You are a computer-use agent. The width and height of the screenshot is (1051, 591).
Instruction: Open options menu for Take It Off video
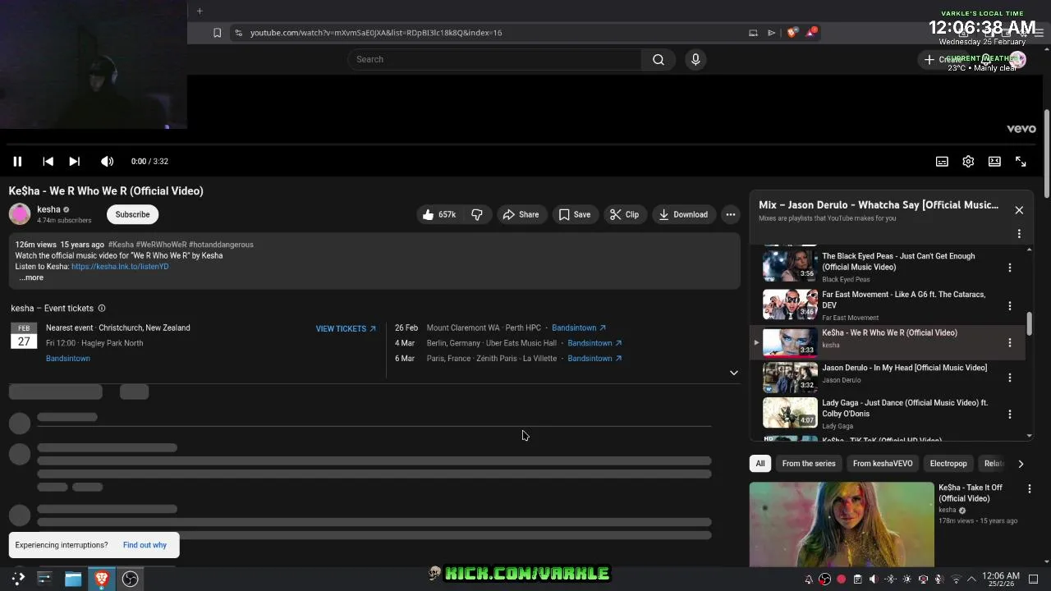1030,489
